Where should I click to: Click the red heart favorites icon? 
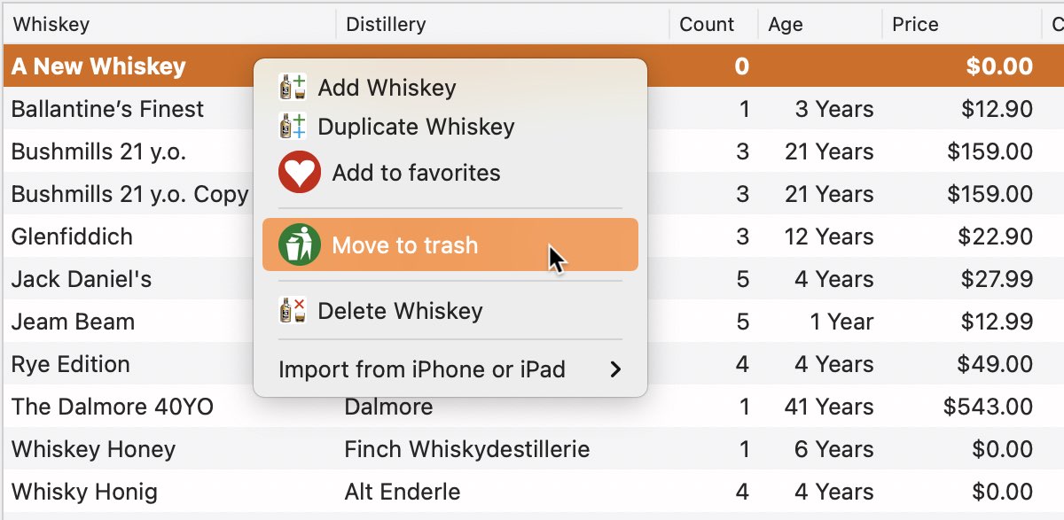tap(300, 173)
